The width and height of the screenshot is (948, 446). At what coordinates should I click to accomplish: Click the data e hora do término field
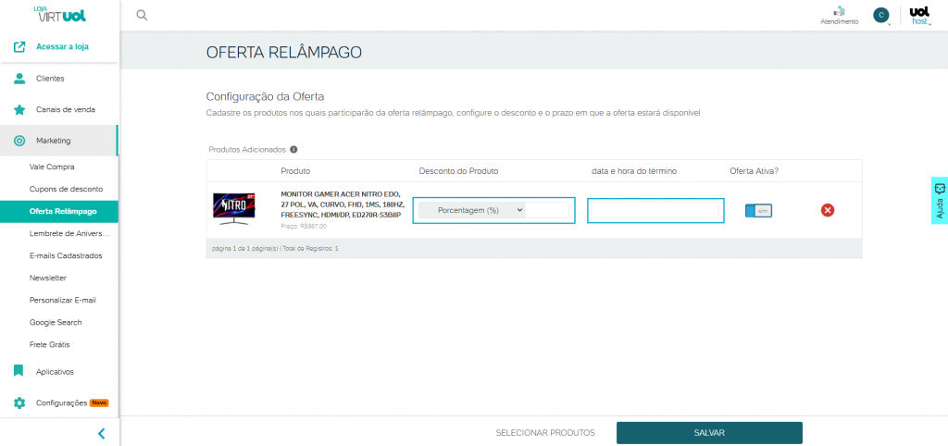click(x=655, y=211)
